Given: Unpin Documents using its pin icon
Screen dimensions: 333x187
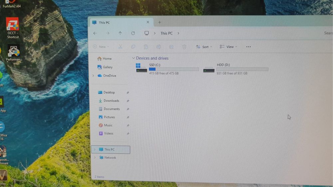Looking at the screenshot, I should click(128, 109).
